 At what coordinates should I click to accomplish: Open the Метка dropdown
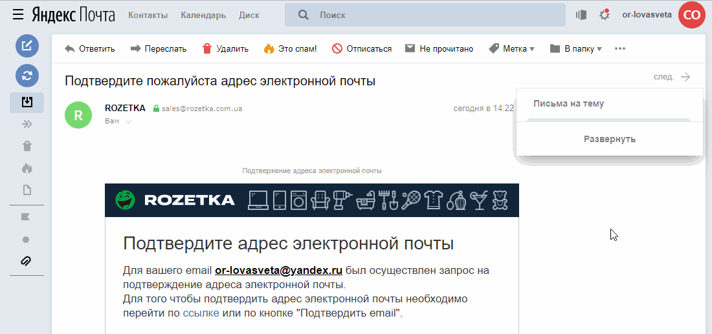[x=511, y=48]
